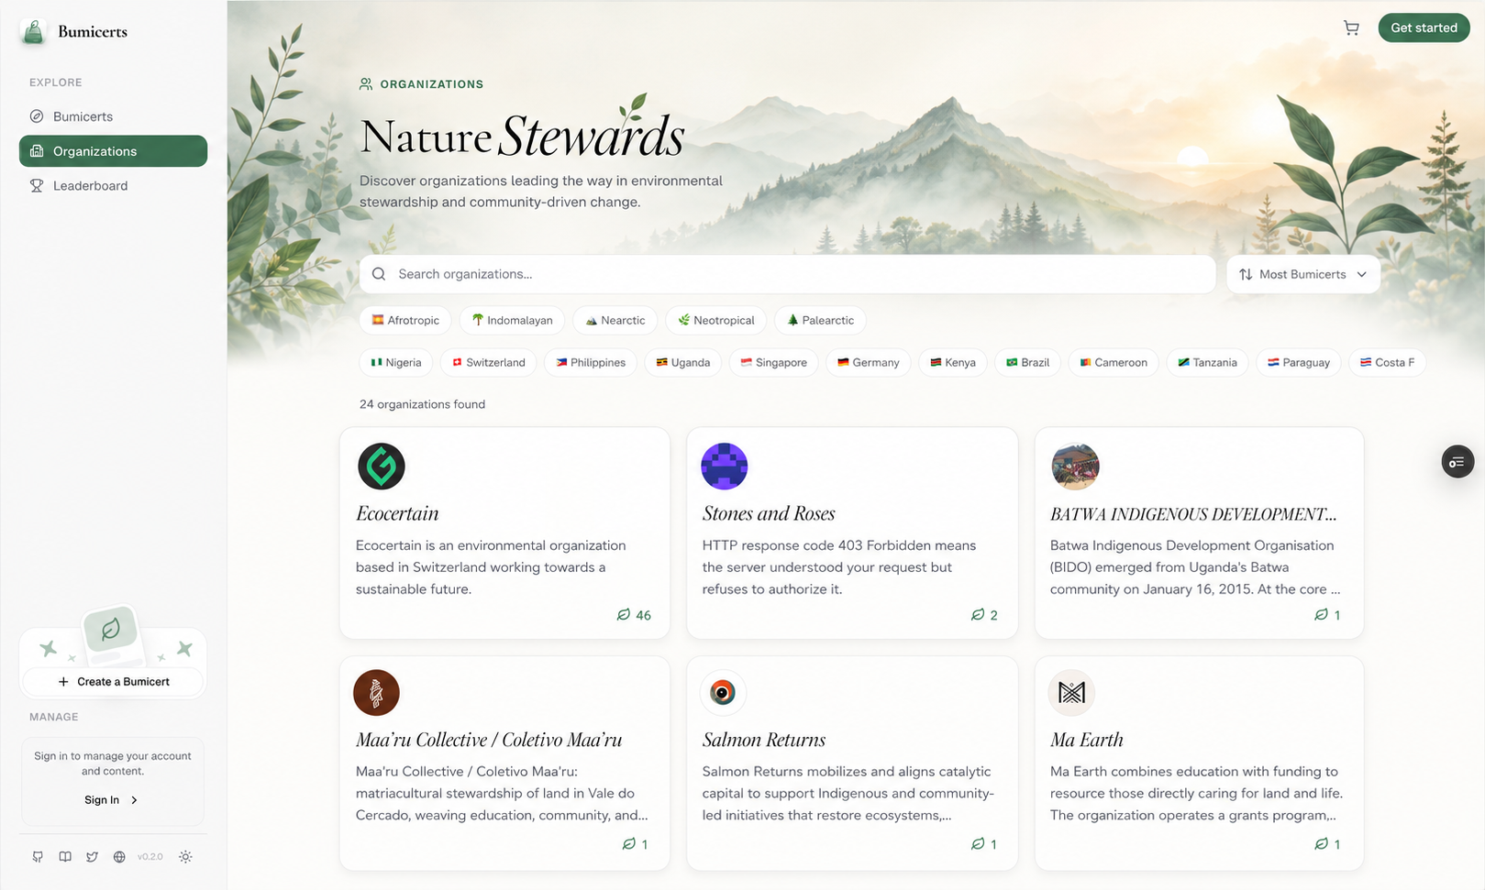Open the Leaderboard page

(113, 185)
